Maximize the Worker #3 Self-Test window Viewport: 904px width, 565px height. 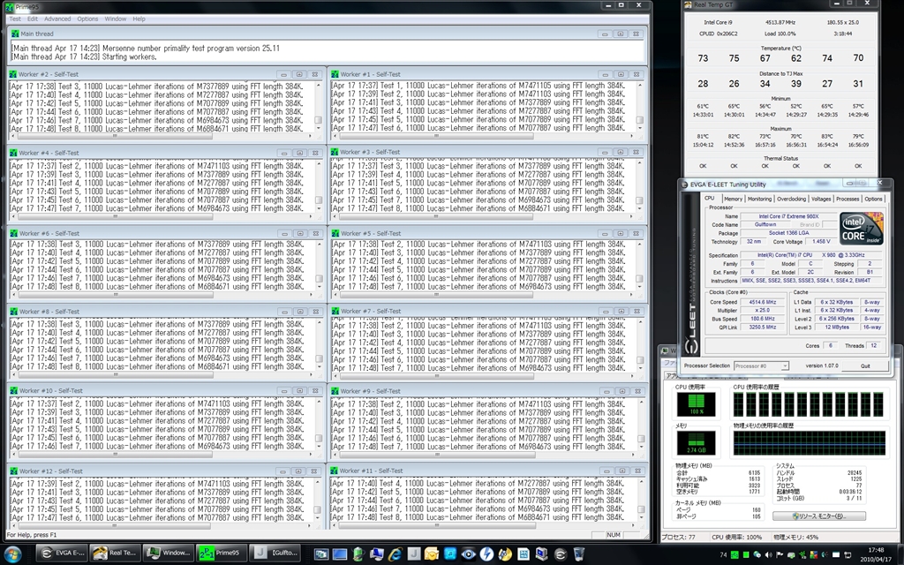point(621,154)
